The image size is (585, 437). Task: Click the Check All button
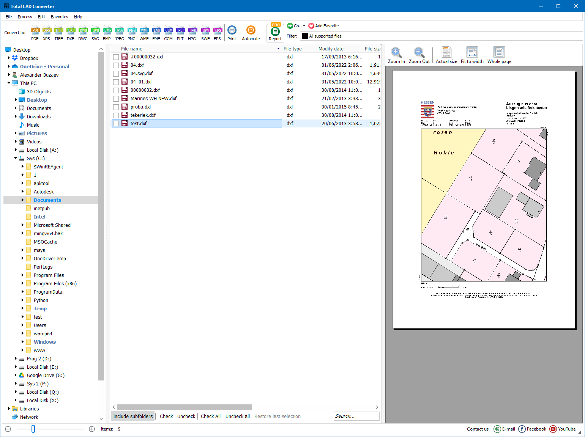(x=211, y=416)
